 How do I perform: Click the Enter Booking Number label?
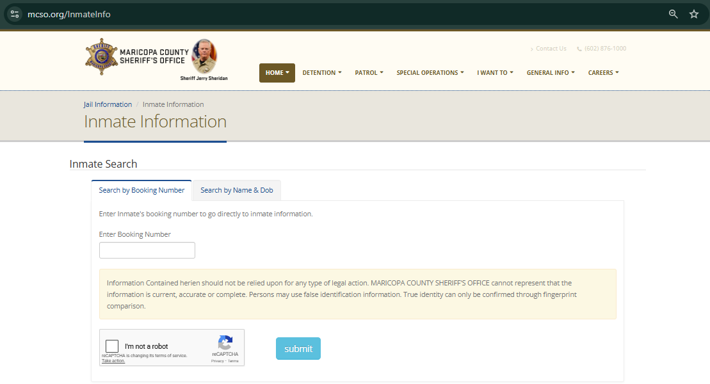(x=135, y=234)
